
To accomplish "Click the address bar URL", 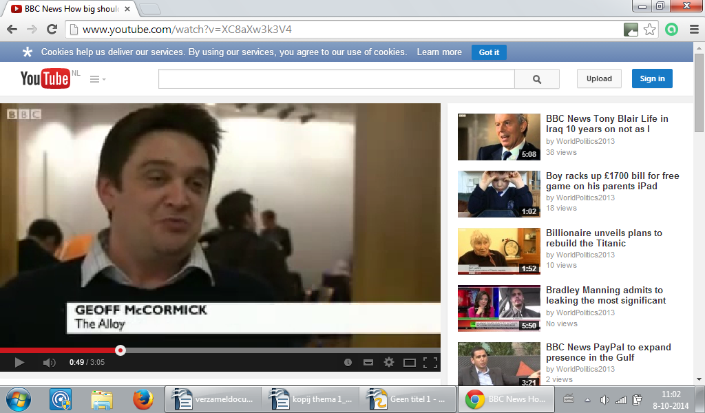I will coord(187,30).
